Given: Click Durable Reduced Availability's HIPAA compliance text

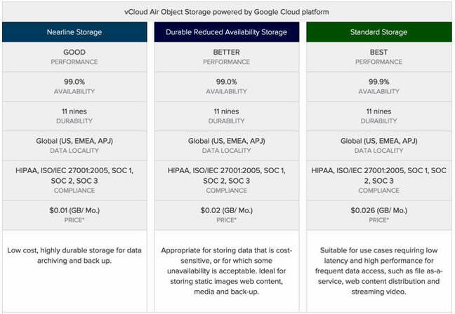Looking at the screenshot, I should pos(227,175).
